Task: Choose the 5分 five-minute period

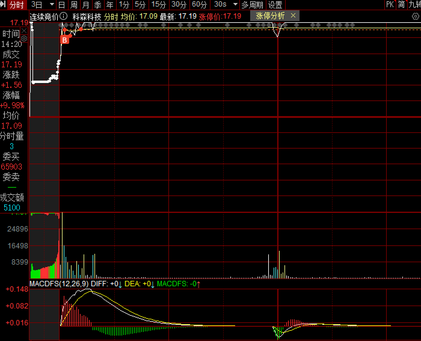Action: point(140,5)
